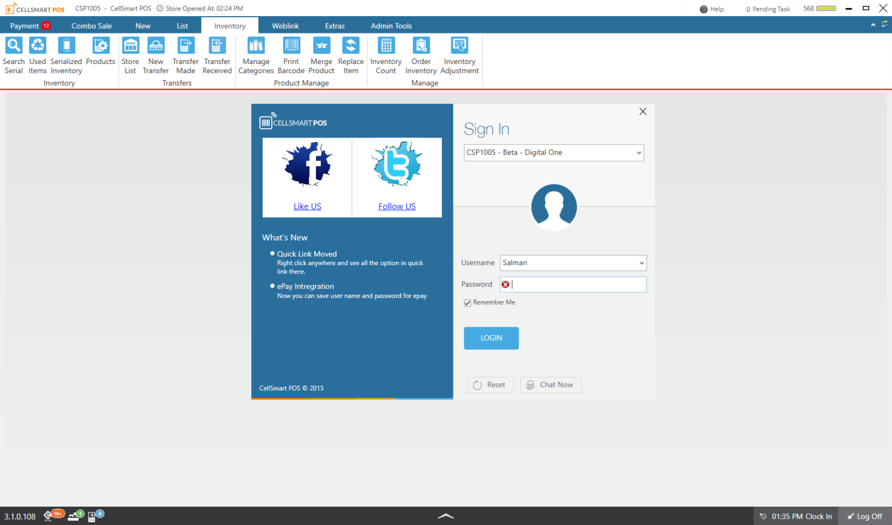Open the Inventory Count tool

pyautogui.click(x=386, y=55)
